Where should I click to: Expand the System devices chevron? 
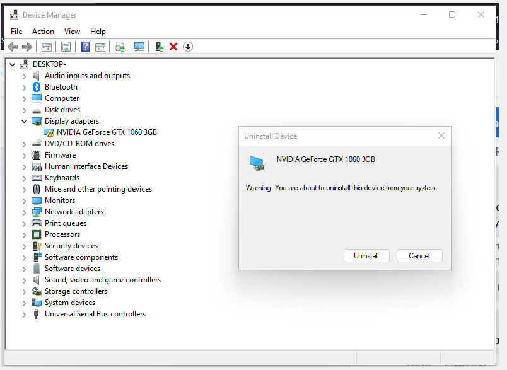pyautogui.click(x=24, y=303)
